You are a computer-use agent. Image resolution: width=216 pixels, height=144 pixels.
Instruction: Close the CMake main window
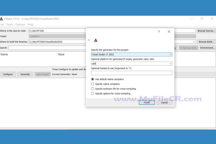tap(212, 19)
